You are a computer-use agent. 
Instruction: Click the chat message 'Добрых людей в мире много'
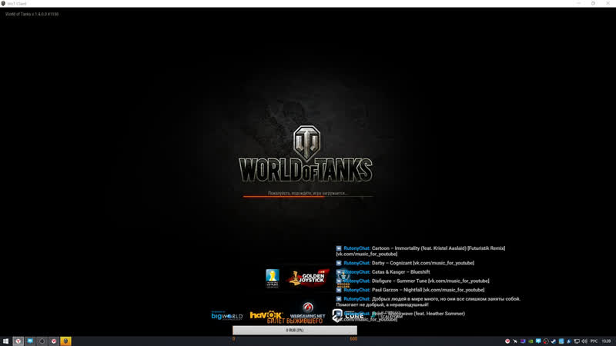point(428,301)
